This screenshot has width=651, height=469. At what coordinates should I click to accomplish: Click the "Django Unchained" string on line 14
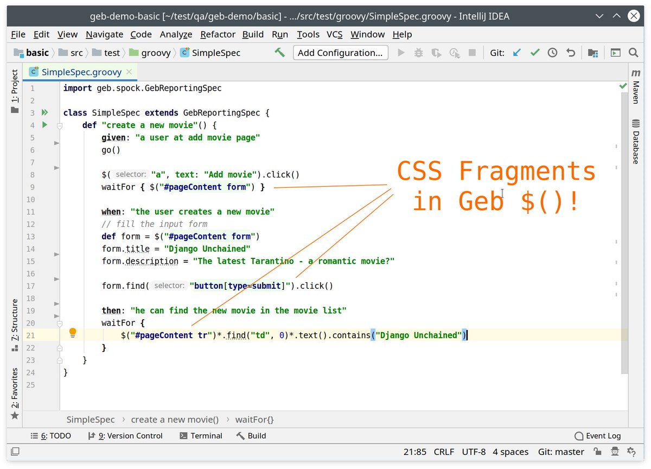tap(207, 249)
